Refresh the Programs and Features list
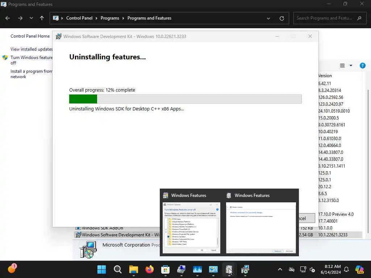The image size is (371, 278). [x=282, y=18]
